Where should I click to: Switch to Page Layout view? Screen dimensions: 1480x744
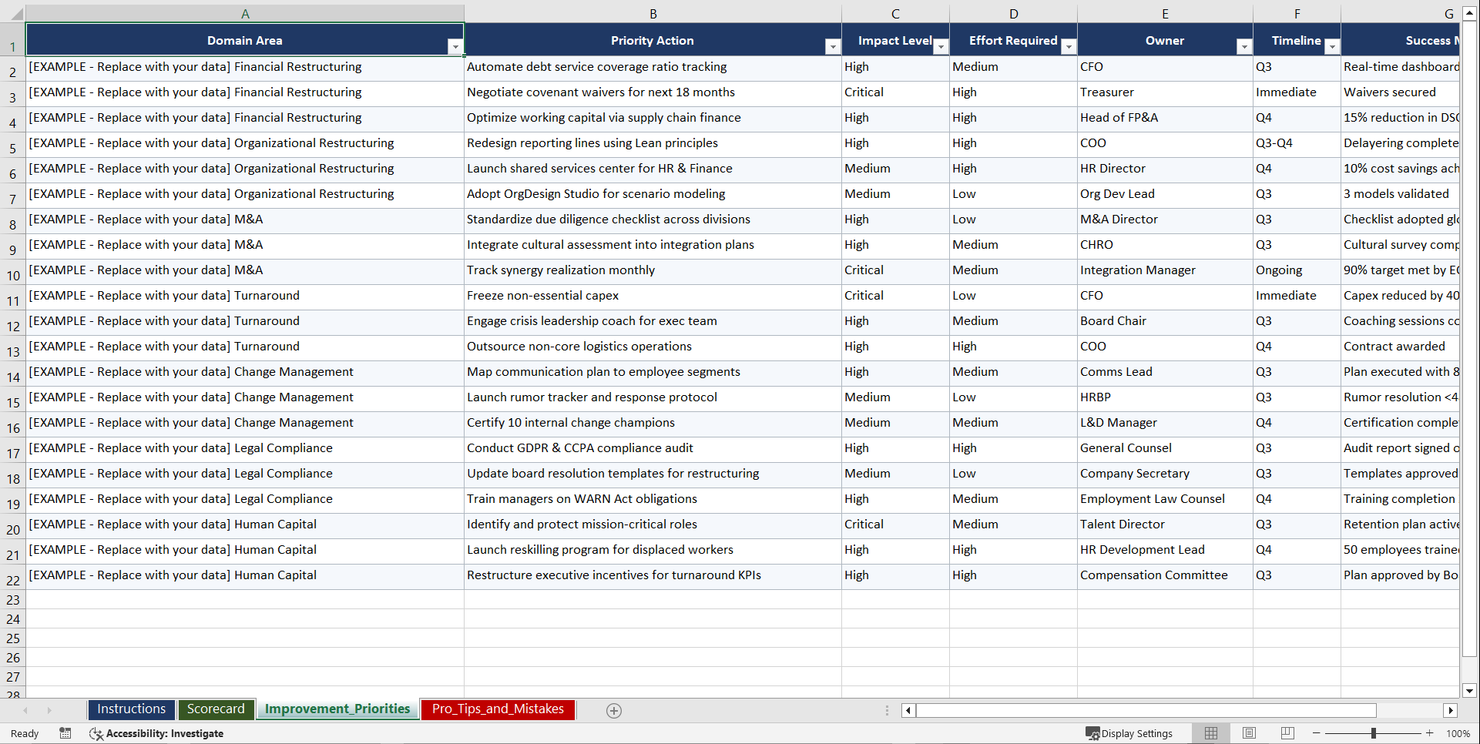click(x=1249, y=733)
